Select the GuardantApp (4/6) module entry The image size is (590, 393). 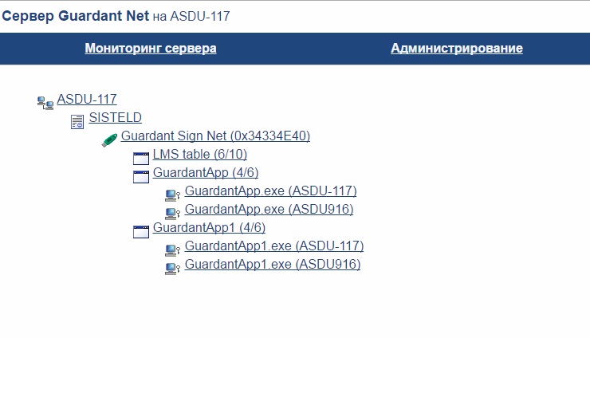point(206,173)
